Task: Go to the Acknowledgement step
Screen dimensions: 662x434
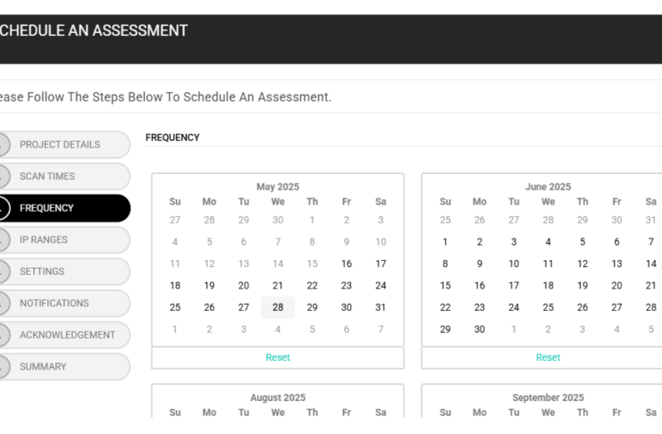Action: click(x=64, y=335)
